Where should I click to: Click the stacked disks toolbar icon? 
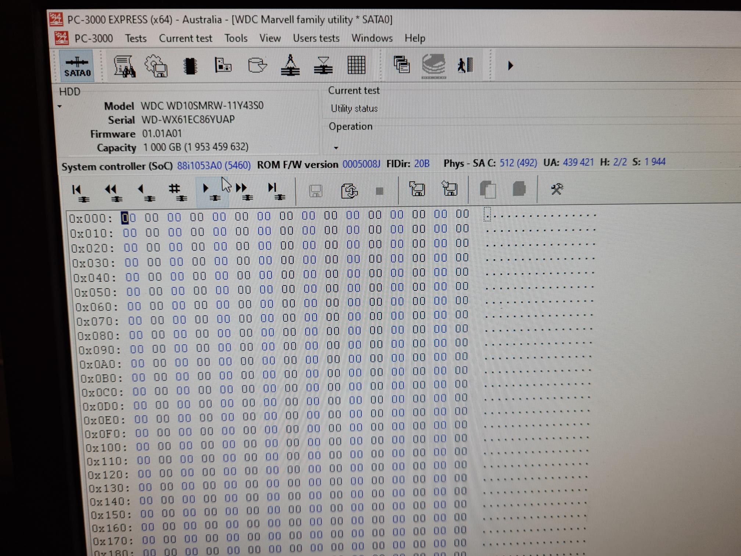(434, 66)
